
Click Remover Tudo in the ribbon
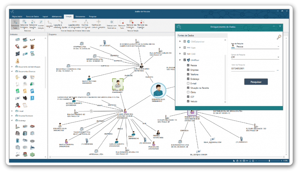click(122, 25)
